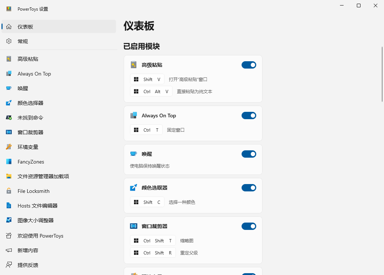Select FancyZones in the sidebar
The height and width of the screenshot is (275, 384).
9,162
